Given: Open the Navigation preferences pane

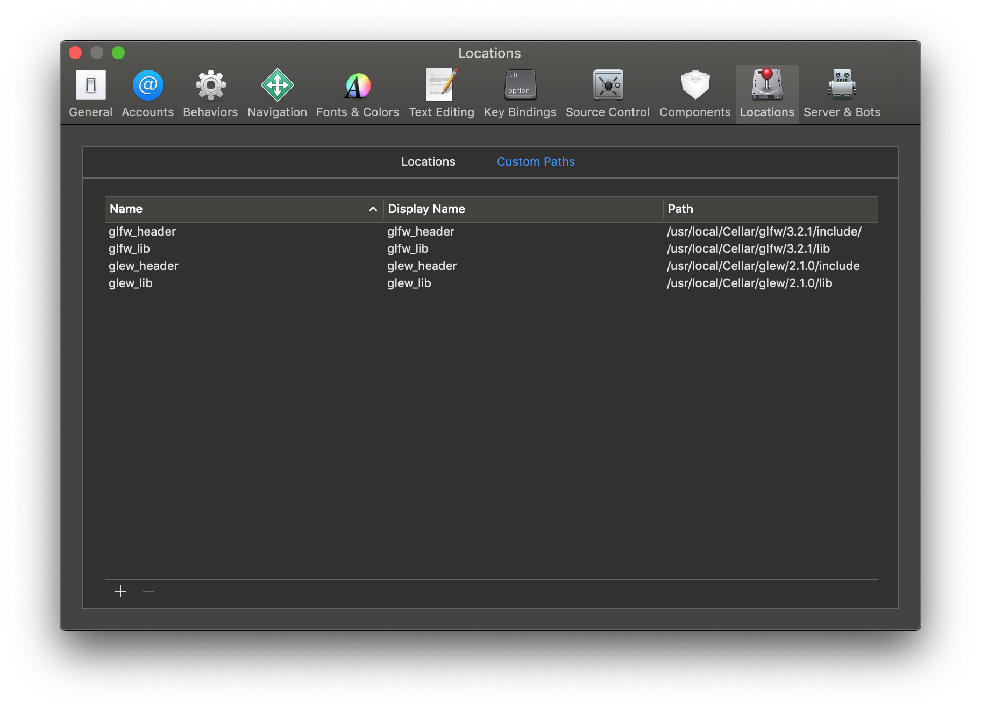Looking at the screenshot, I should (277, 94).
